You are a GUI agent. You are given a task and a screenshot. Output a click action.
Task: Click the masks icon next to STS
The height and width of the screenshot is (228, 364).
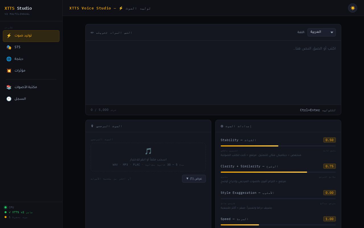(x=9, y=47)
